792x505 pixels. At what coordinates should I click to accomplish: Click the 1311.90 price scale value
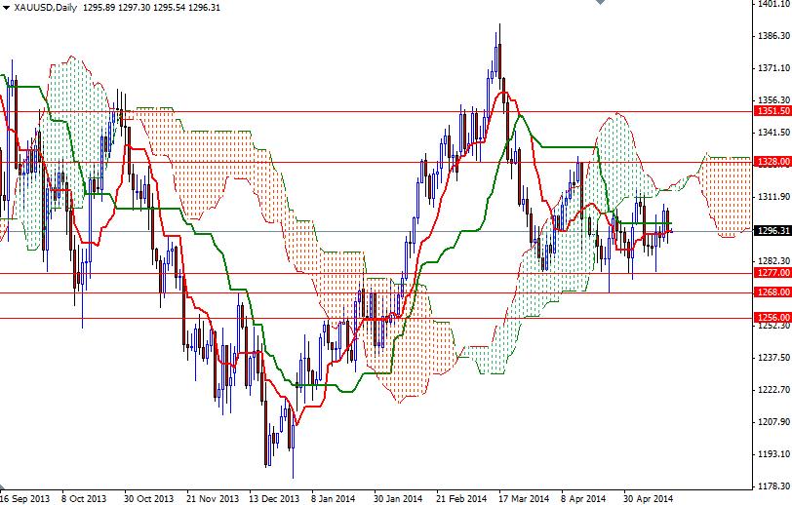[x=774, y=197]
